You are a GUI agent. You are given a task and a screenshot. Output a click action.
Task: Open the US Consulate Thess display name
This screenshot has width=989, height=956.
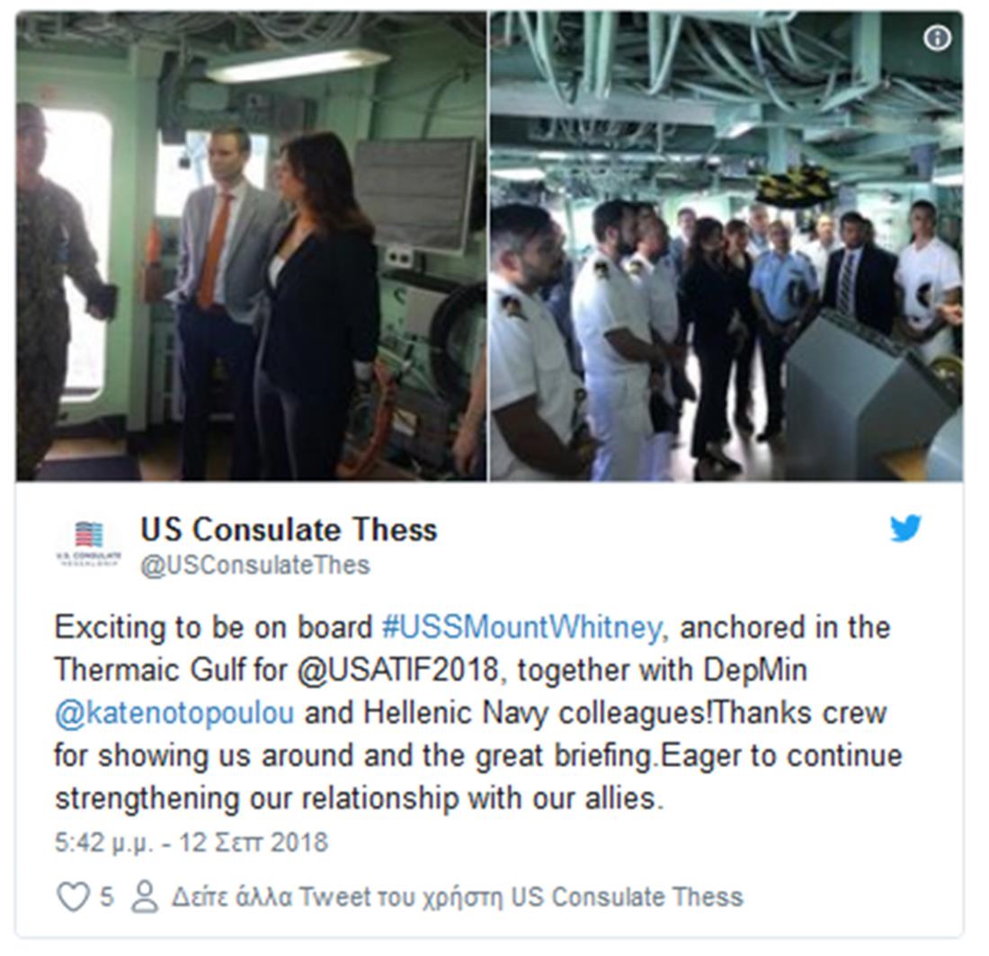289,529
